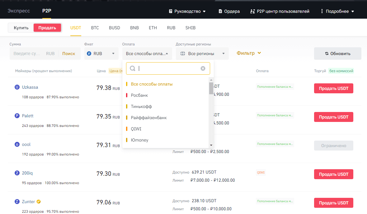Switch to Купить mode
This screenshot has height=214, width=367.
[21, 28]
